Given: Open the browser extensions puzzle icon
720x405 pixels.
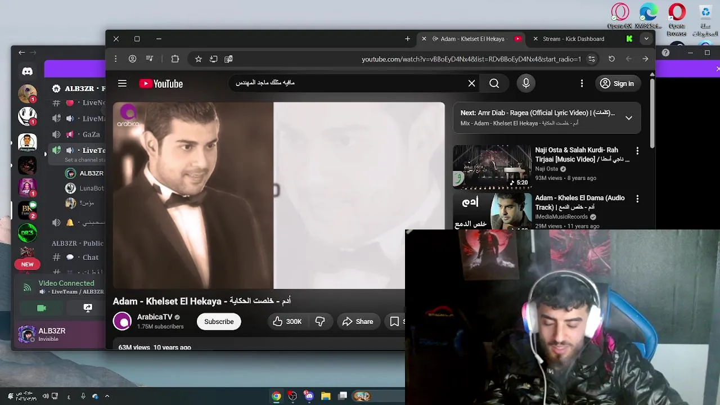Looking at the screenshot, I should pos(175,59).
